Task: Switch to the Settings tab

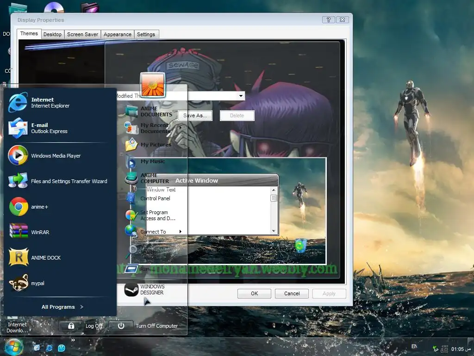Action: tap(146, 34)
